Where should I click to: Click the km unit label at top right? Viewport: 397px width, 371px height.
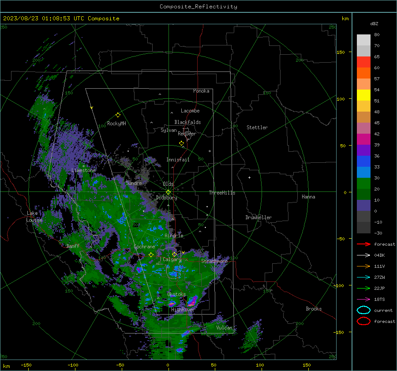[345, 19]
